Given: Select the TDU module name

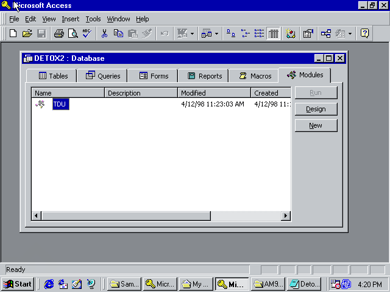Looking at the screenshot, I should pos(61,104).
